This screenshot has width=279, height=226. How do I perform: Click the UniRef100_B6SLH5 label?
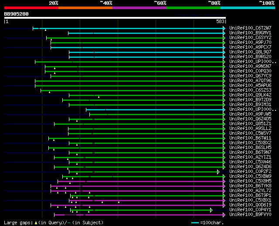point(250,148)
